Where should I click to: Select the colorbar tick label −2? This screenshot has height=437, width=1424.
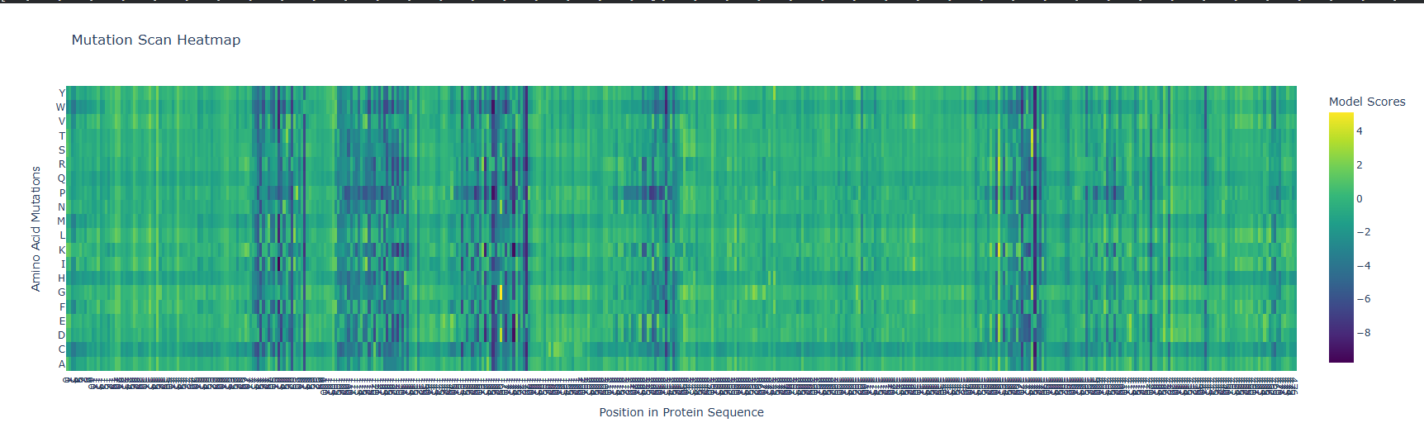coord(1364,232)
